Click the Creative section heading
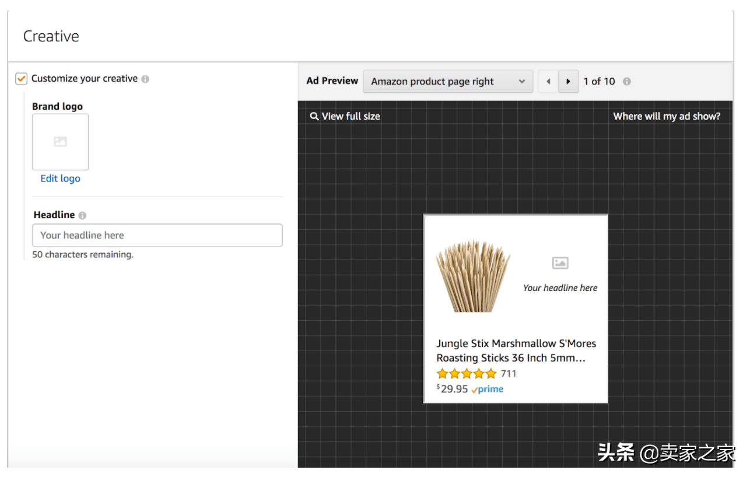The width and height of the screenshot is (750, 477). [x=51, y=36]
